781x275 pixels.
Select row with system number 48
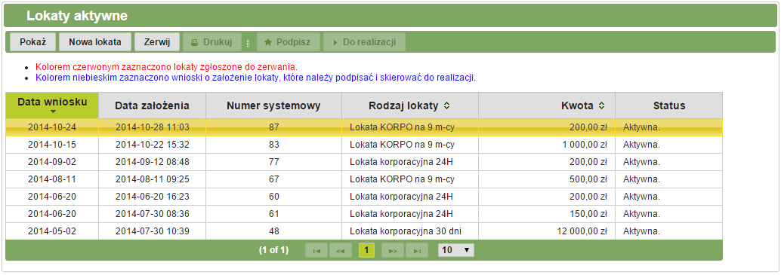tap(364, 231)
